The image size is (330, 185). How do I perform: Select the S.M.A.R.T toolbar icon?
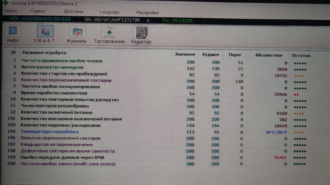[45, 34]
